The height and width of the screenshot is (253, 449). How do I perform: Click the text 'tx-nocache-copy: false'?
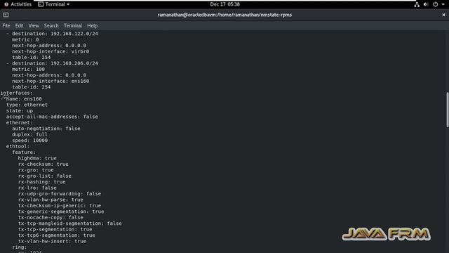(51, 217)
